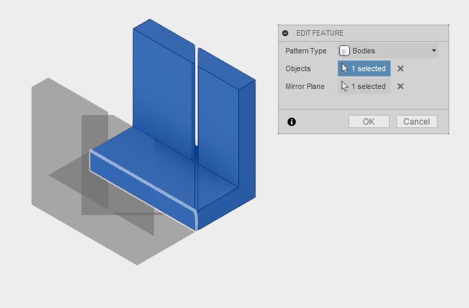Confirm with the OK button
469x308 pixels.
tap(369, 122)
